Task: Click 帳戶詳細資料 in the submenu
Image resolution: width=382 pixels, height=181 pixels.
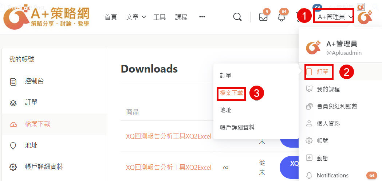Action: pos(237,127)
